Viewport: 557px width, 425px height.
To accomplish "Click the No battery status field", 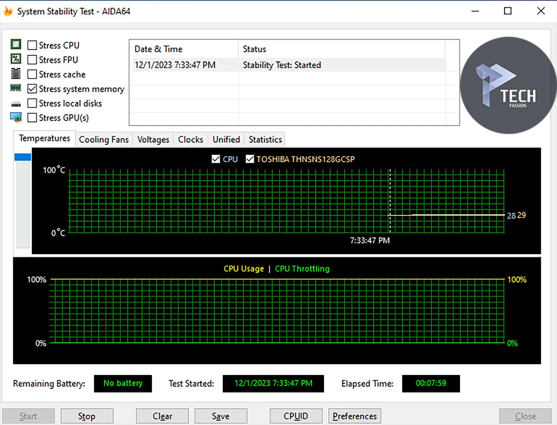I will [x=123, y=384].
